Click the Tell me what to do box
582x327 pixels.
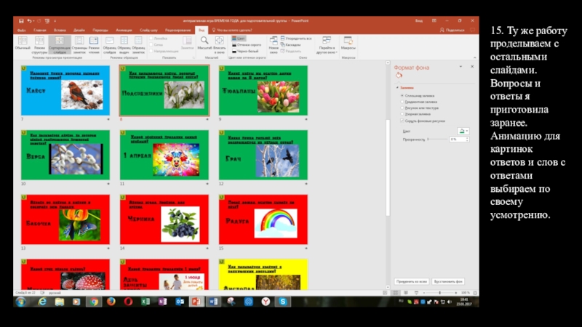click(x=234, y=31)
